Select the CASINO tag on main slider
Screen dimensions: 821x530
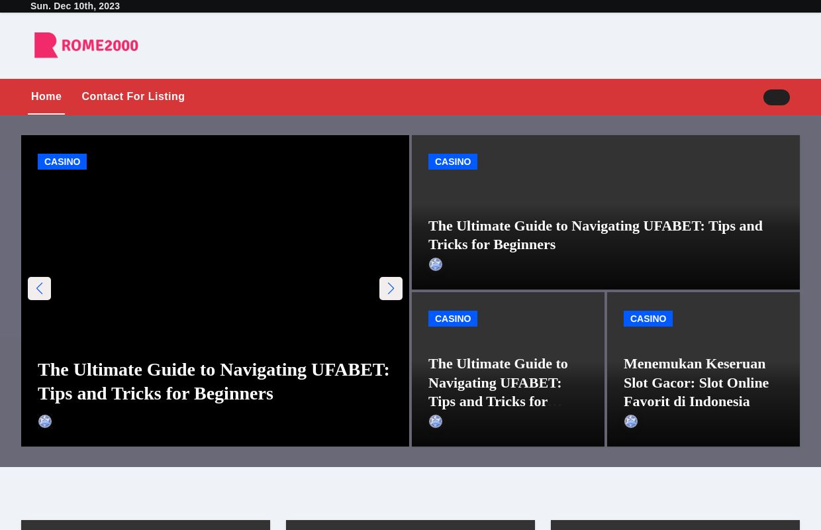(62, 162)
